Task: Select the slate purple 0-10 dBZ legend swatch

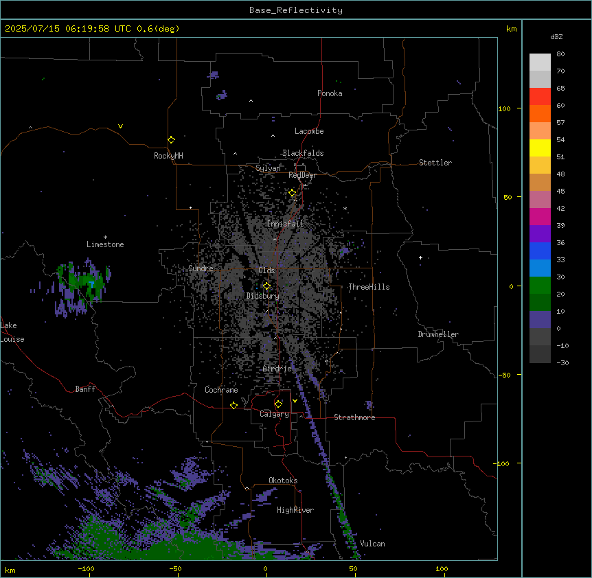Action: tap(540, 320)
